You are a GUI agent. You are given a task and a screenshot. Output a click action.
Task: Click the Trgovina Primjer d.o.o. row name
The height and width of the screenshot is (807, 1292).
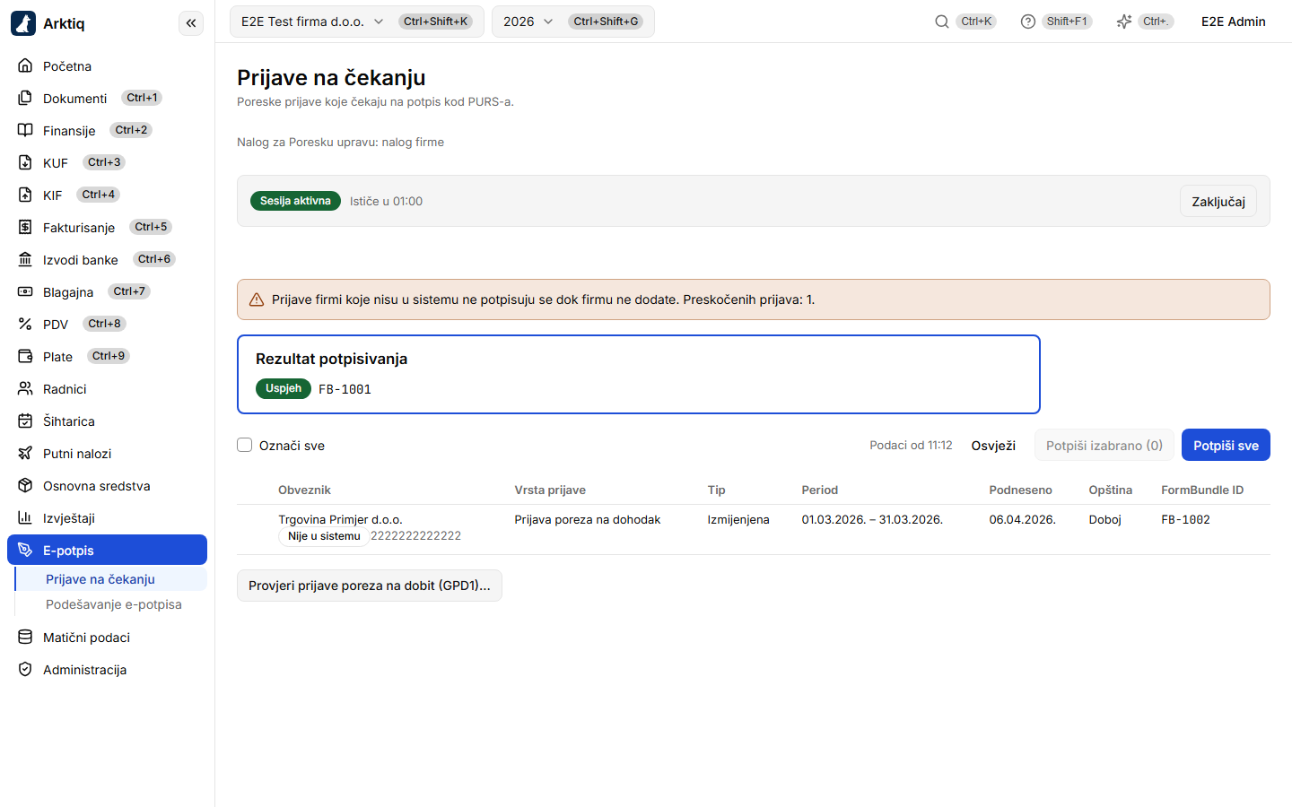[340, 519]
